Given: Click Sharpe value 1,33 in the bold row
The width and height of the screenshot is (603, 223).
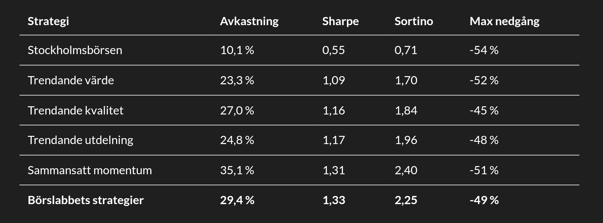Looking at the screenshot, I should [x=334, y=200].
